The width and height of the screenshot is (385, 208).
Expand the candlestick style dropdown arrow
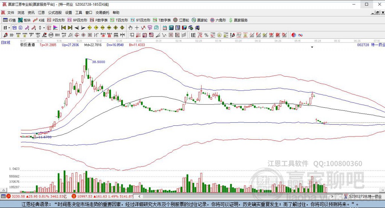(x=44, y=28)
